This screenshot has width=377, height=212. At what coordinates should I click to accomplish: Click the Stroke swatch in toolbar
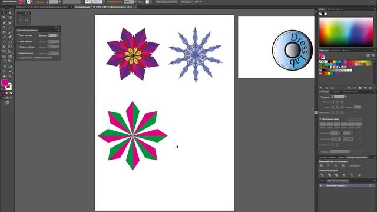pyautogui.click(x=8, y=87)
